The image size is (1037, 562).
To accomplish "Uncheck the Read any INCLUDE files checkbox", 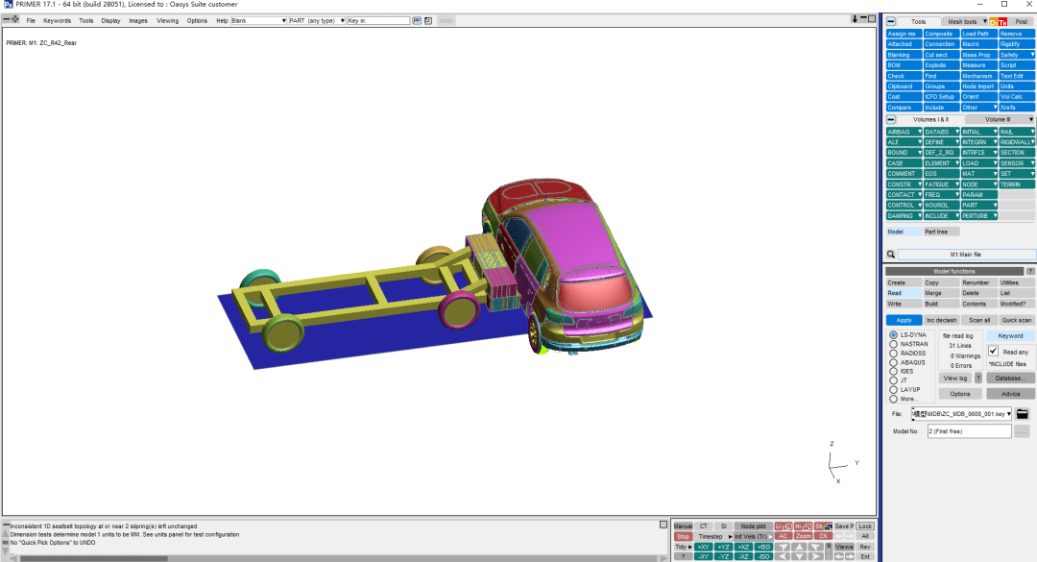I will (x=994, y=352).
